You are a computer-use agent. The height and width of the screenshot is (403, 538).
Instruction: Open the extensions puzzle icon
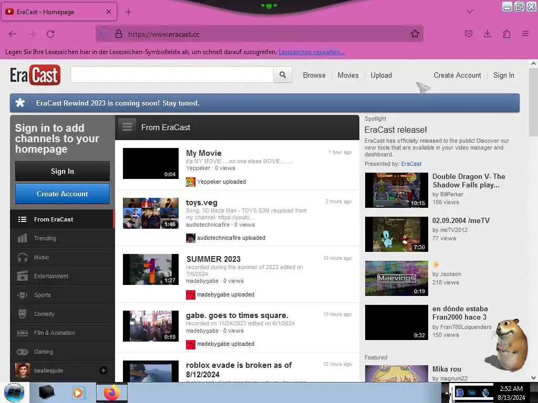(506, 34)
